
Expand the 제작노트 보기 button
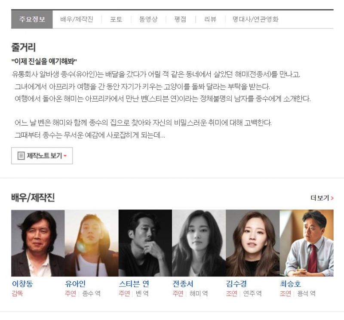point(42,156)
